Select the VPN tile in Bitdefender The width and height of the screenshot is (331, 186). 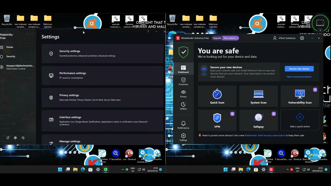[217, 120]
